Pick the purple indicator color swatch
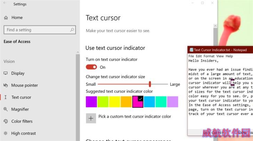Viewport: 253px width, 141px height. tap(91, 102)
